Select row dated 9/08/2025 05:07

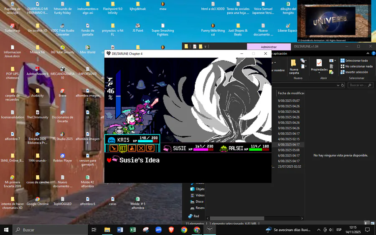click(x=289, y=101)
